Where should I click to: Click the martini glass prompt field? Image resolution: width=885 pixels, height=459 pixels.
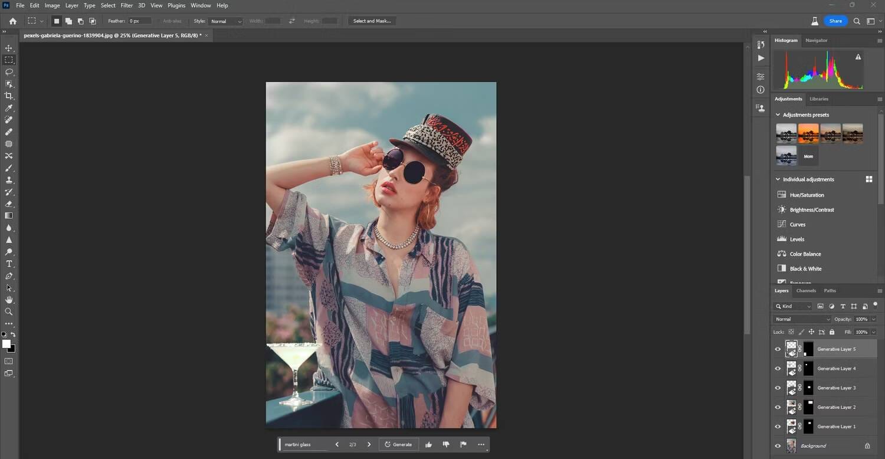tap(305, 444)
